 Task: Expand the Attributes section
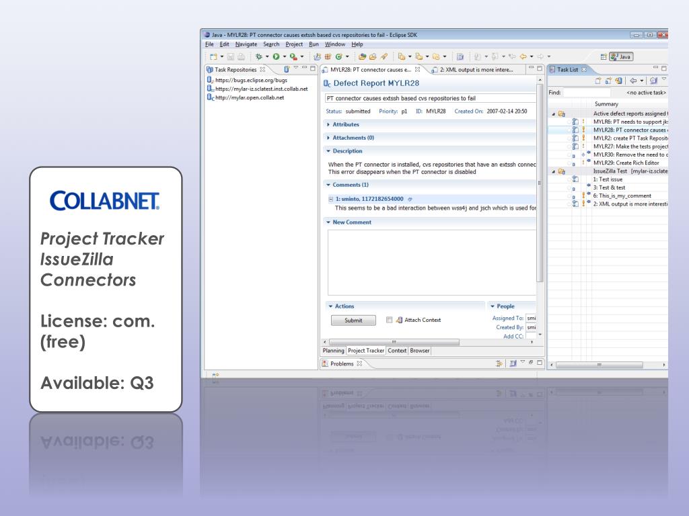[328, 124]
